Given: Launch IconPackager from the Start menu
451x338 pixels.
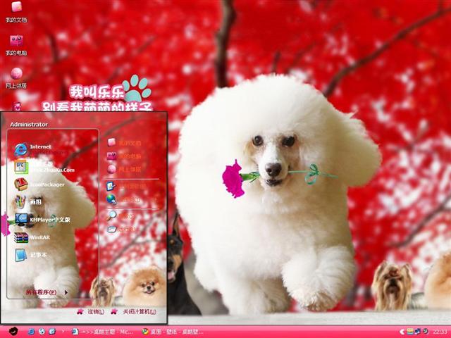Looking at the screenshot, I should 40,184.
